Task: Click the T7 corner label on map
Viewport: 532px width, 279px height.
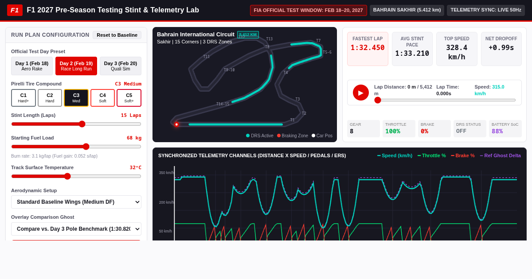Action: coord(318,41)
